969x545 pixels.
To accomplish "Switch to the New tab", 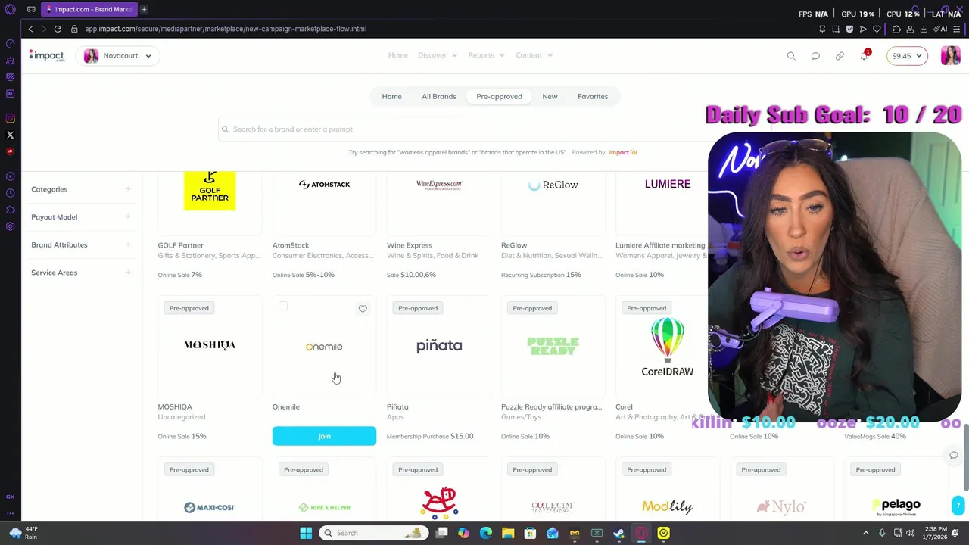I will click(550, 96).
